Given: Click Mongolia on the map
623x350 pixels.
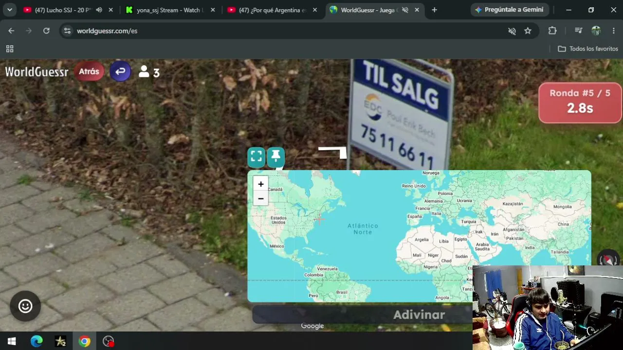Looking at the screenshot, I should coord(563,207).
